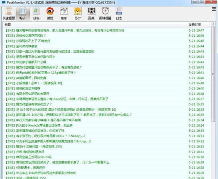The image size is (218, 179).
Task: Open the 微博 Weibo icon
Action: pyautogui.click(x=50, y=14)
